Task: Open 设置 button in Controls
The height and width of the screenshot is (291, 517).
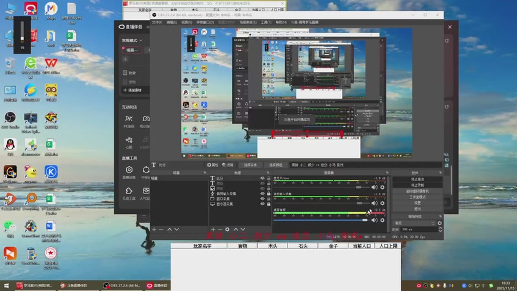Action: coord(417,203)
